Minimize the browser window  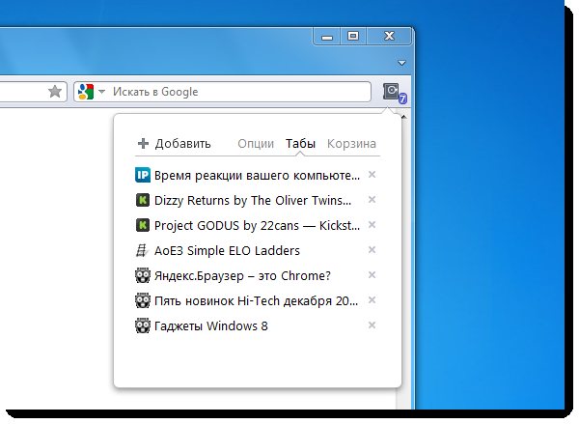(327, 37)
